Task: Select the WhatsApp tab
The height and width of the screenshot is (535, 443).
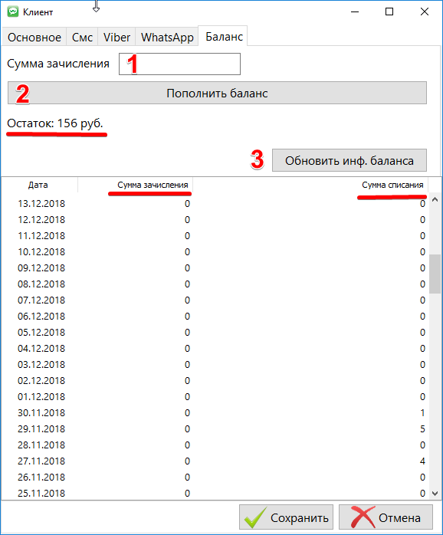Action: [x=167, y=37]
